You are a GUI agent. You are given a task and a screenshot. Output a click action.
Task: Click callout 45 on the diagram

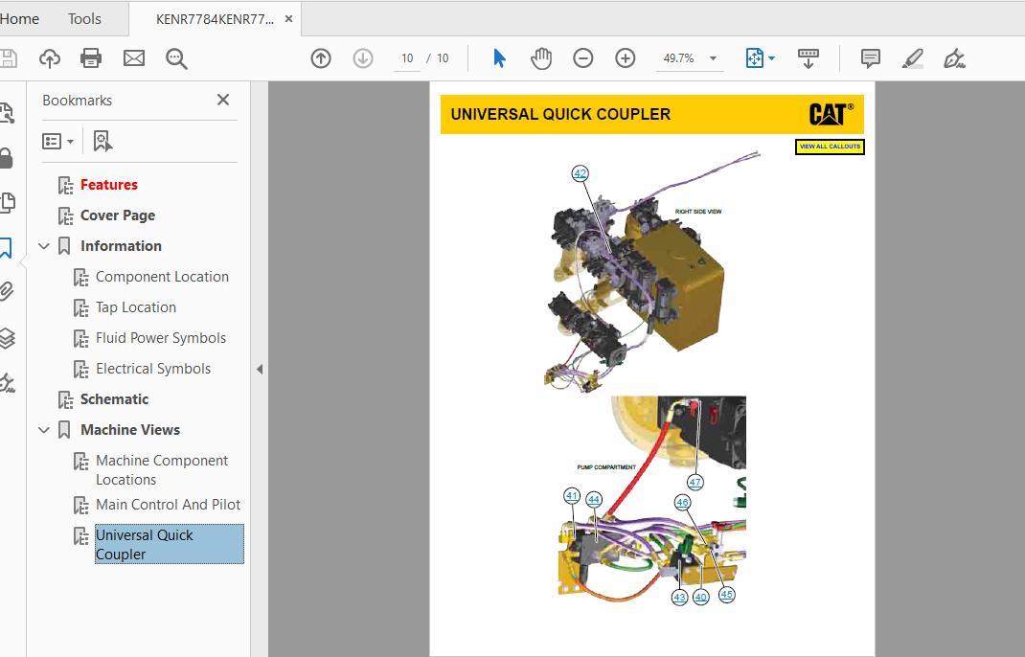(x=726, y=594)
